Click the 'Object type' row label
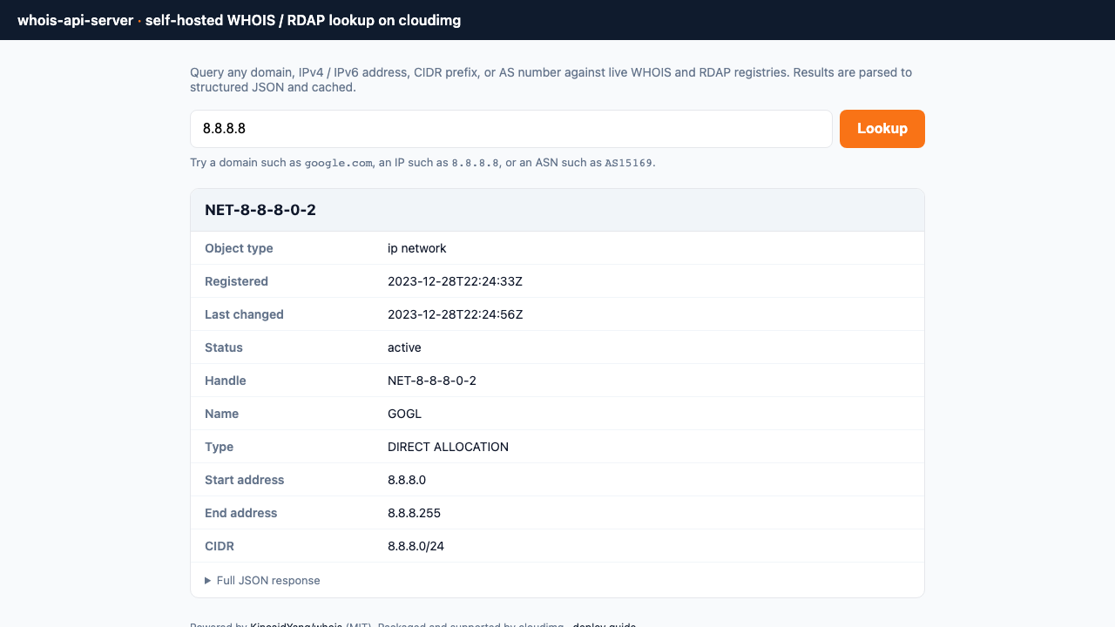The height and width of the screenshot is (627, 1115). click(x=239, y=248)
